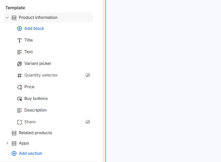
Task: Show the hidden Share block
Action: [x=88, y=122]
